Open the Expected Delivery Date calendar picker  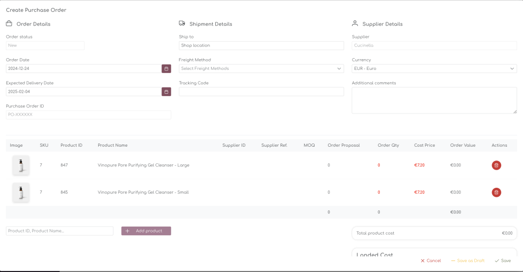[x=166, y=92]
